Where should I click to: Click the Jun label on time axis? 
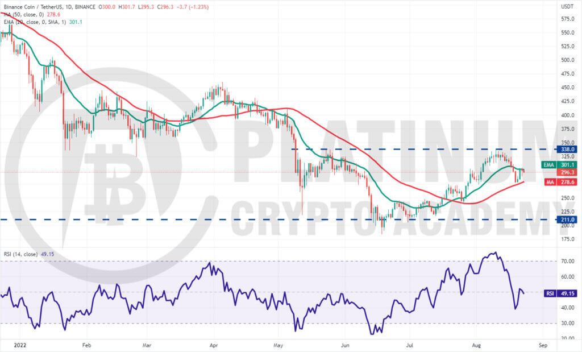coord(345,345)
